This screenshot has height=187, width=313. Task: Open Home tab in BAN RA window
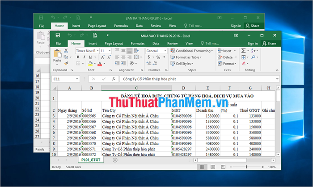pos(59,26)
